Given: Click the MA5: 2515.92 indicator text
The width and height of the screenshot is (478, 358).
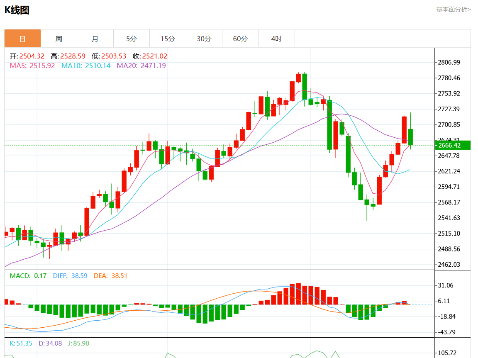Looking at the screenshot, I should click(x=32, y=66).
